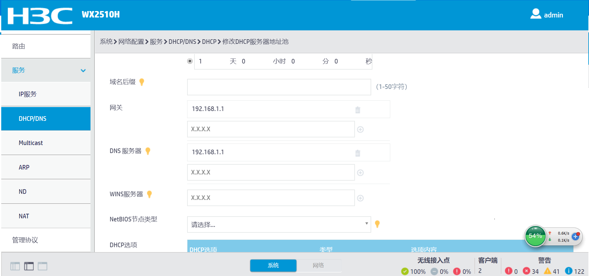Focus the 域名后缀 input field
Screen dimensions: 589x276
[x=279, y=87]
